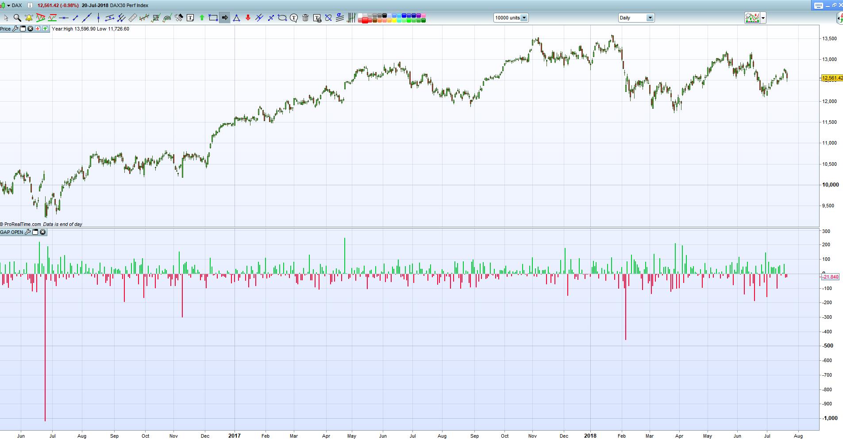
Task: Click the GAP OPEN panel title
Action: click(x=12, y=232)
